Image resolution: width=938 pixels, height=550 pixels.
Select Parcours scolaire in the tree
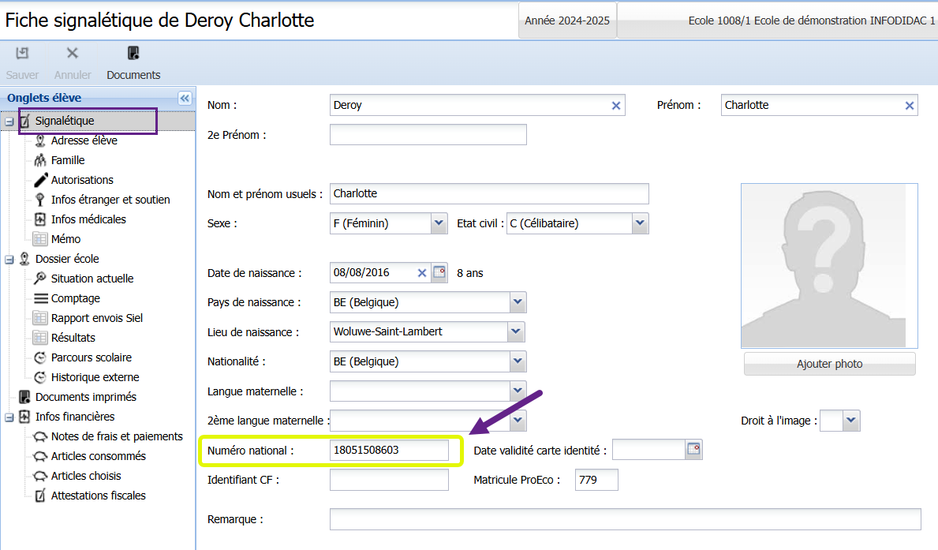click(91, 357)
